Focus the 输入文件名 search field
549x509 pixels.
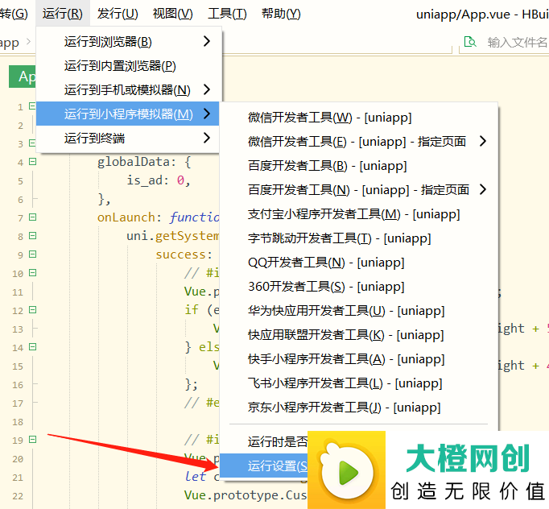[517, 42]
